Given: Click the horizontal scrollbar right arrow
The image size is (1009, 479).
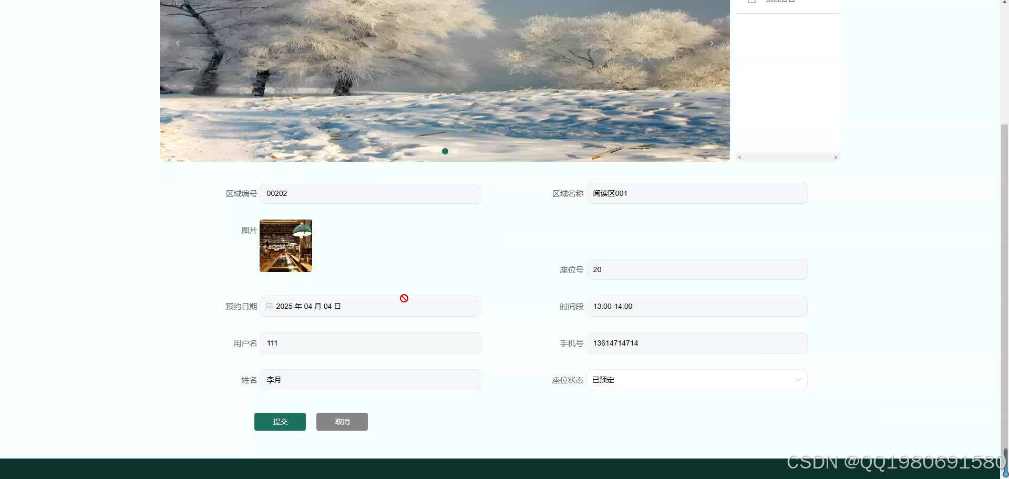Looking at the screenshot, I should (836, 157).
